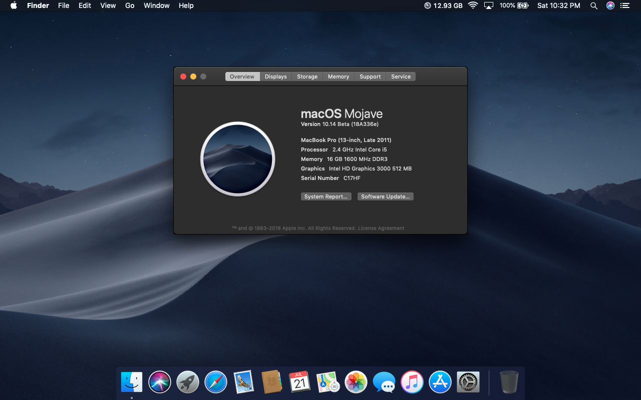
Task: Open Launchpad rocket icon in Dock
Action: (188, 382)
